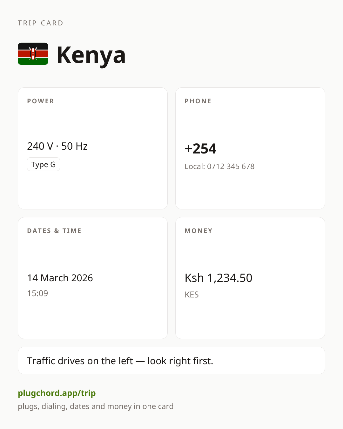Click the TRIP CARD label
The height and width of the screenshot is (429, 343).
click(41, 23)
